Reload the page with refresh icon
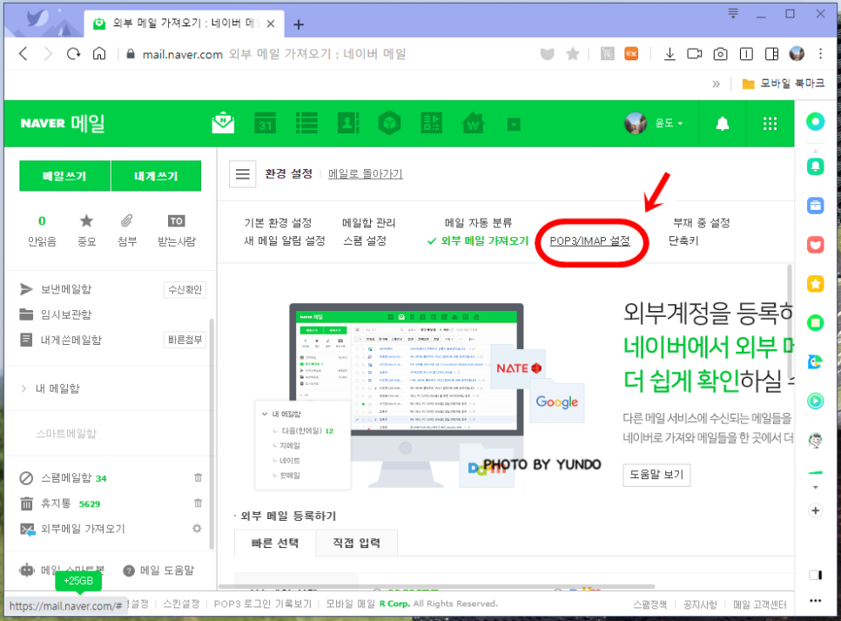Screen dimensions: 841x621 point(73,54)
